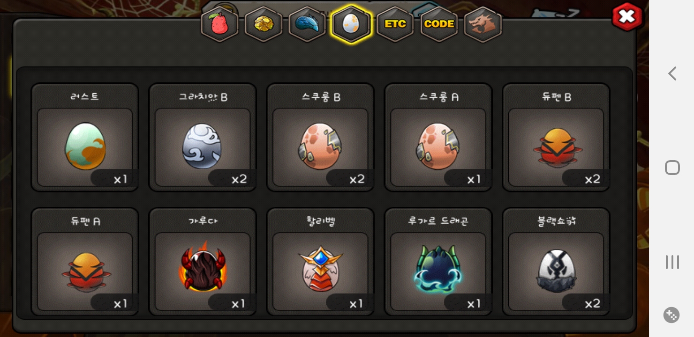This screenshot has height=337, width=694.
Task: Select the 듀펜 A egg
Action: pos(85,262)
